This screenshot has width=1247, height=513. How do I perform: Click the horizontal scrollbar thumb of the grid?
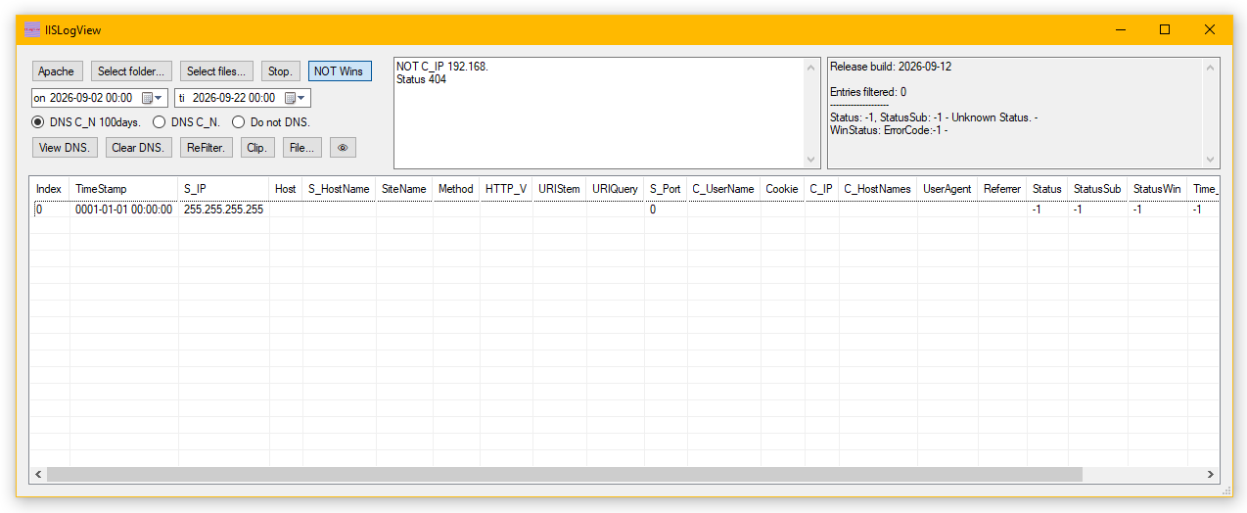pyautogui.click(x=564, y=475)
